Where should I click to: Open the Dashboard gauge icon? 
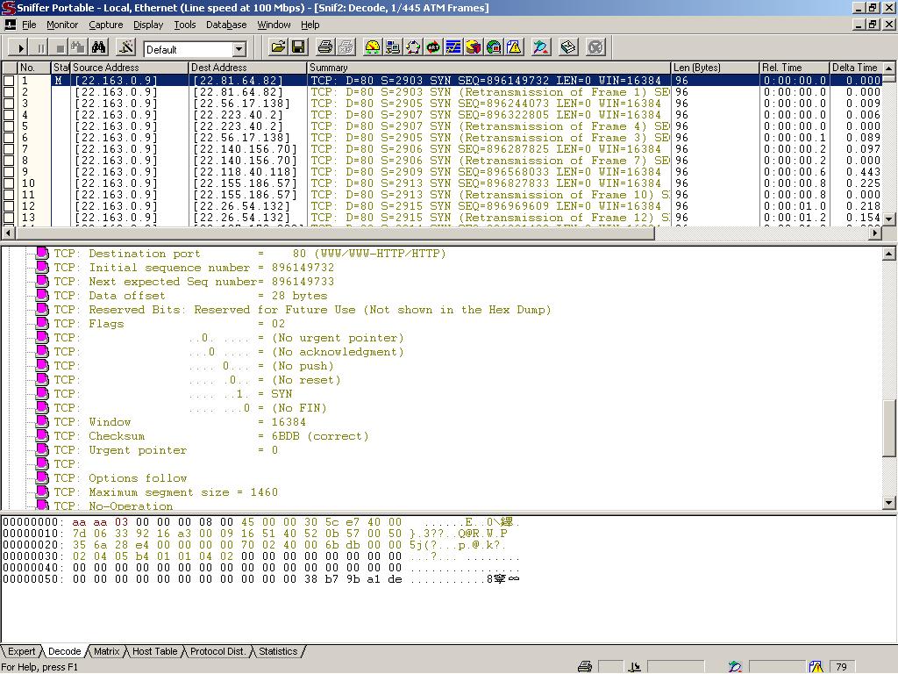click(373, 47)
